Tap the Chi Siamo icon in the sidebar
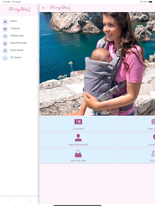The image size is (155, 207). coord(5,58)
